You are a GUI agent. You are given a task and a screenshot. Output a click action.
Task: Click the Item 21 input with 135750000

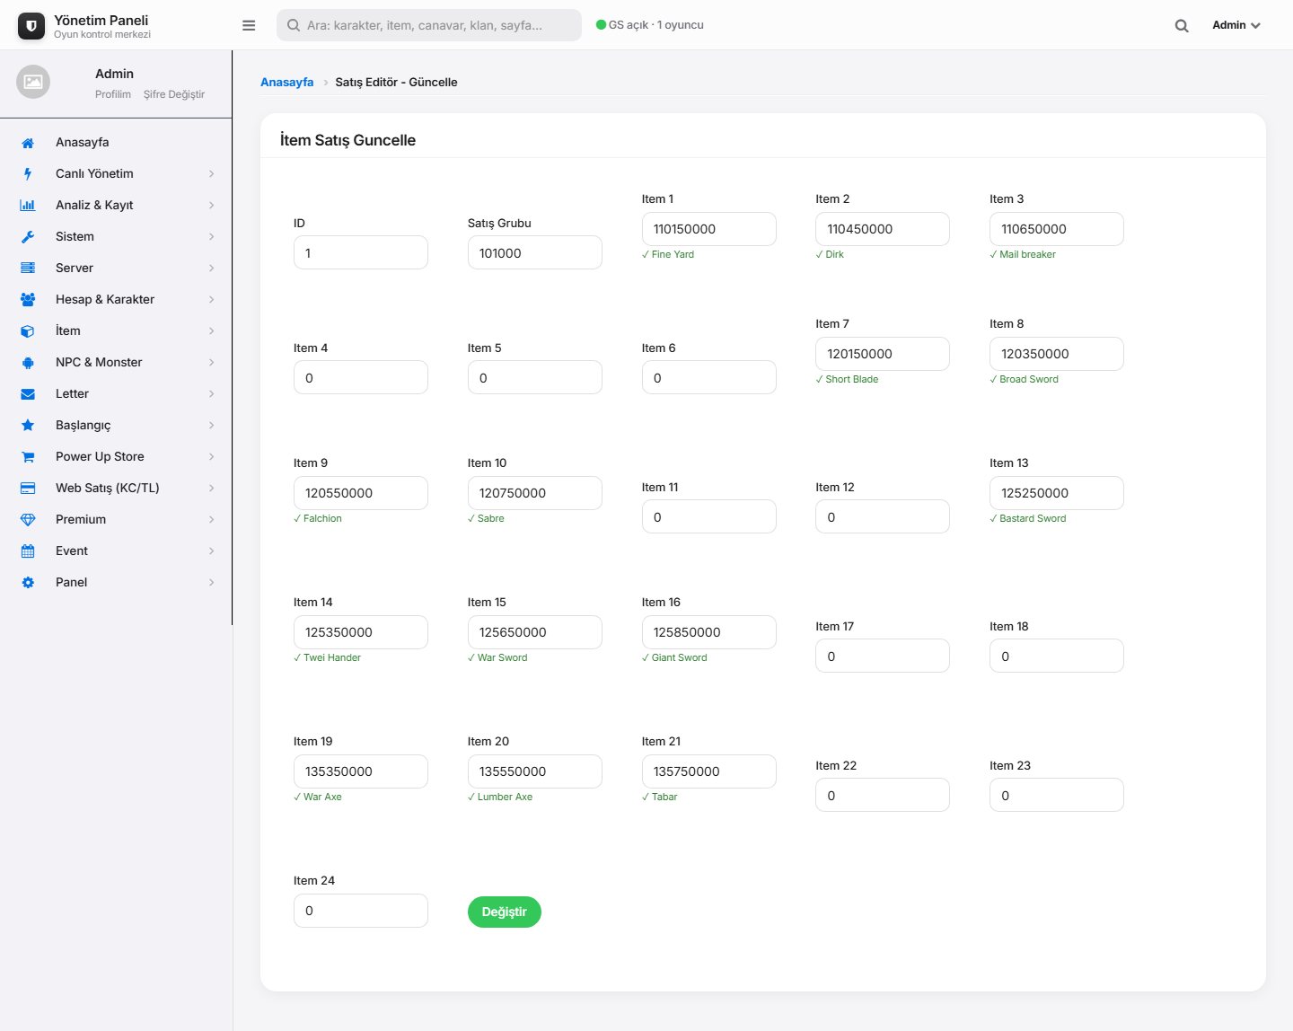[709, 771]
